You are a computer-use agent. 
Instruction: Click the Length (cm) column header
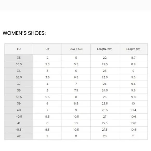tap(105, 49)
